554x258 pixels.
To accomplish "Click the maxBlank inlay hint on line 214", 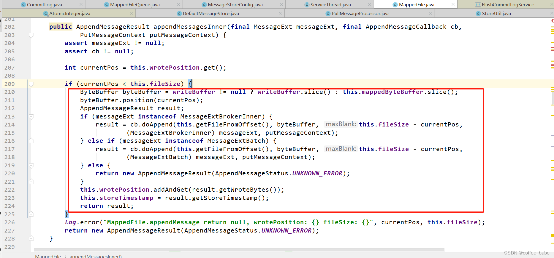I will (341, 124).
